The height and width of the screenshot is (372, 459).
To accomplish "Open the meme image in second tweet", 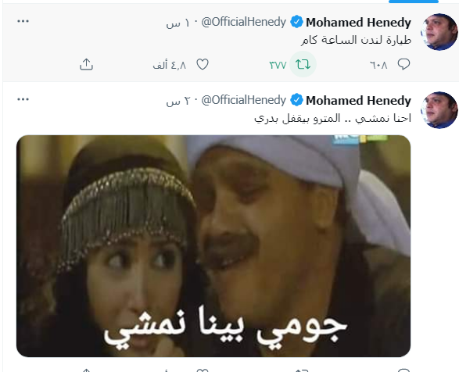I will tap(213, 246).
